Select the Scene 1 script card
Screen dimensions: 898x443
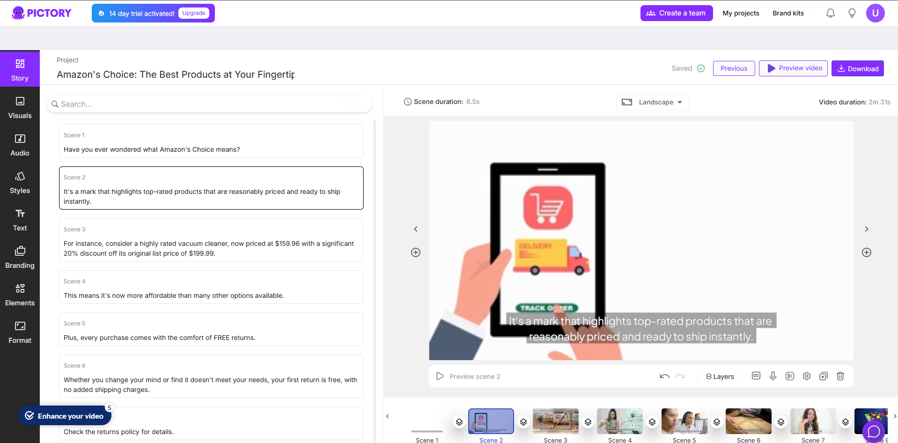coord(211,141)
